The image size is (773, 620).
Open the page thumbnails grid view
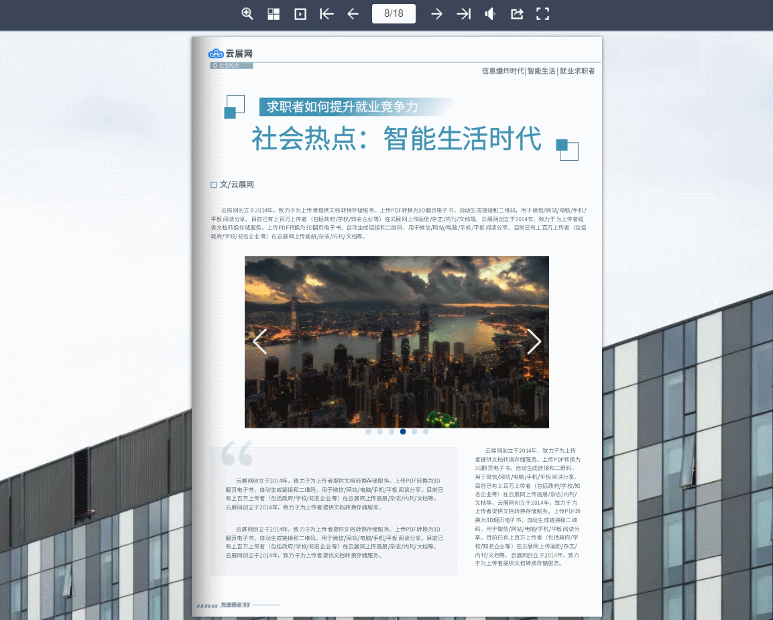(x=274, y=14)
